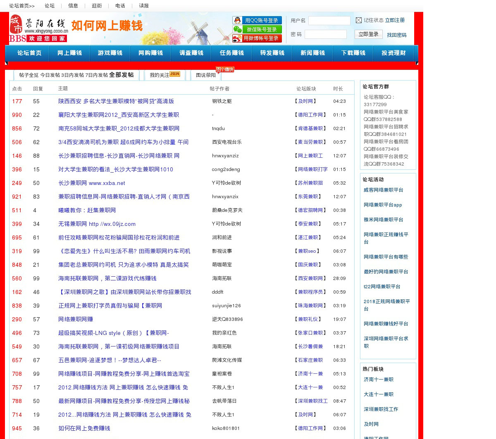
Task: Click the WeChat account login icon
Action: (238, 29)
